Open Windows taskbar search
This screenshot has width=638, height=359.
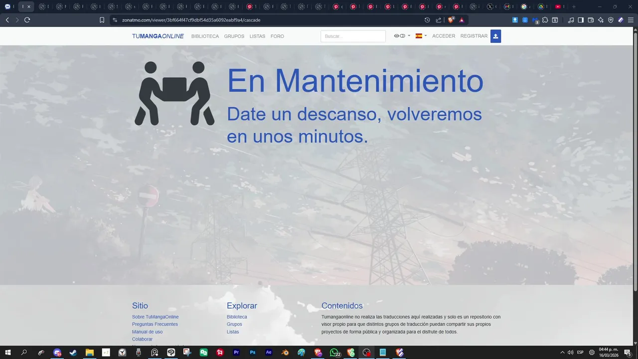click(24, 353)
